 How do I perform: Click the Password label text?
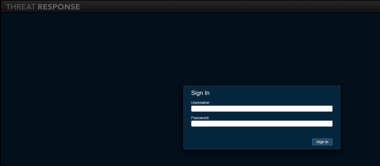click(200, 118)
